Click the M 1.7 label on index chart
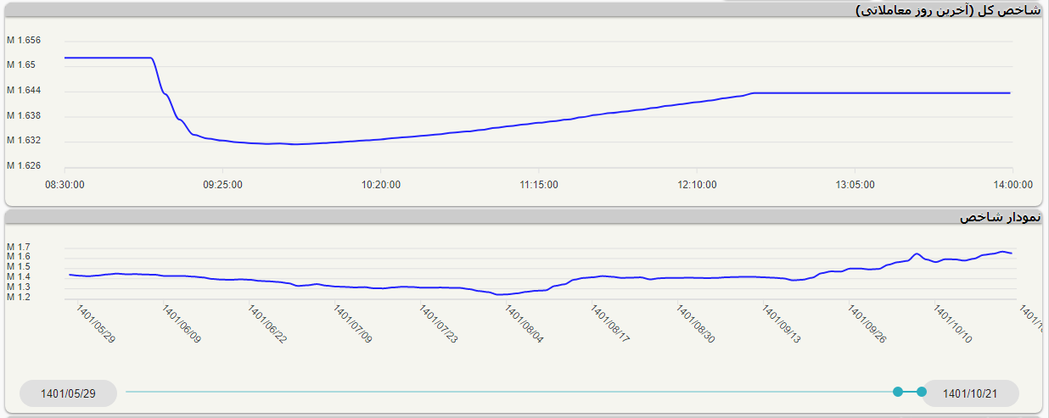Screen dimensions: 1049x418 click(x=19, y=247)
